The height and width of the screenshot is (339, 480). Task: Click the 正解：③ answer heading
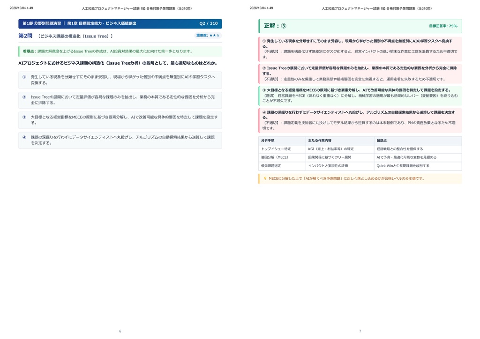275,26
